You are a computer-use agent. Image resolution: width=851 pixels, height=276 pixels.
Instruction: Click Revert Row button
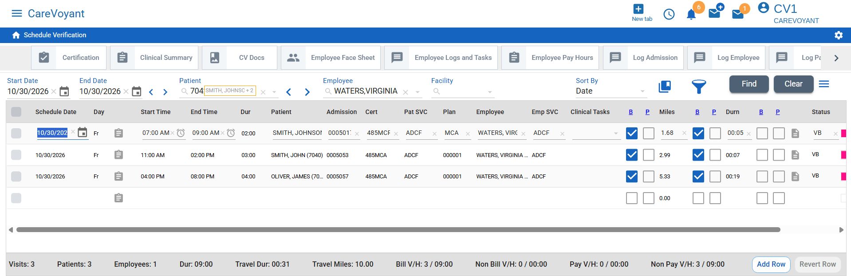coord(817,264)
